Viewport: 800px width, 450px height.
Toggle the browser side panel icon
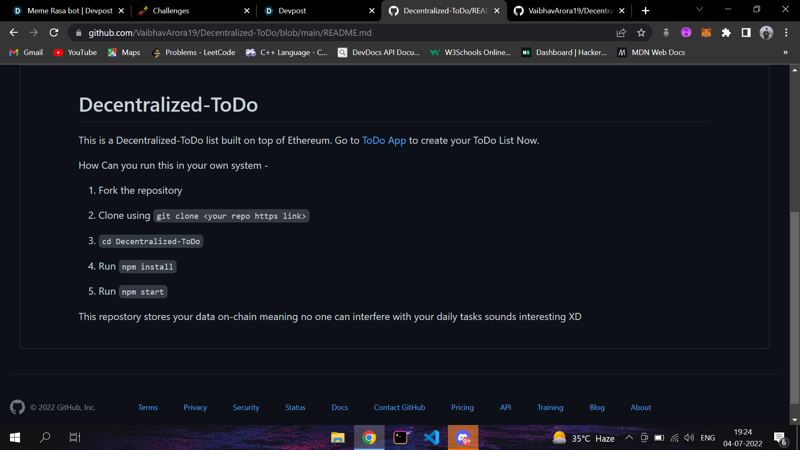tap(746, 32)
